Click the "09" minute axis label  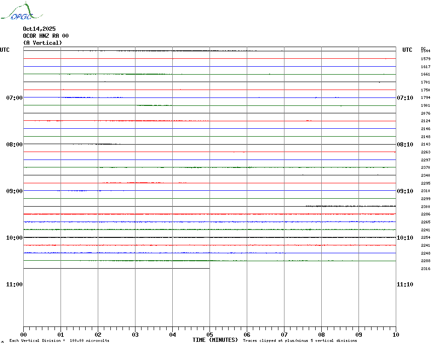[x=359, y=335]
